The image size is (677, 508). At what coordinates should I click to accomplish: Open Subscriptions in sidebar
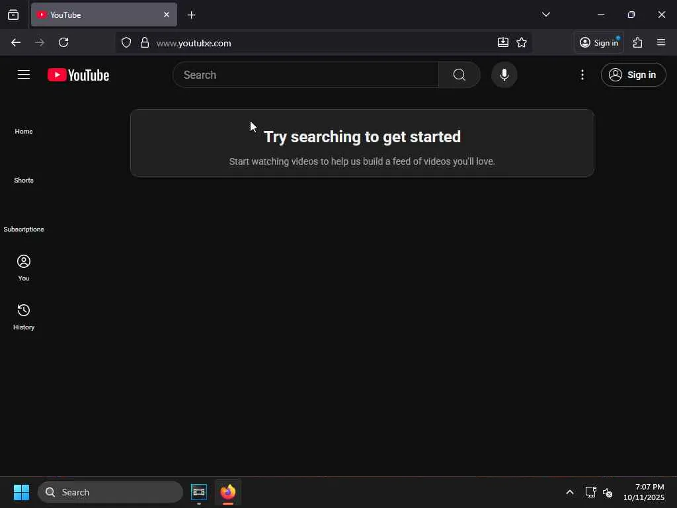[x=24, y=229]
